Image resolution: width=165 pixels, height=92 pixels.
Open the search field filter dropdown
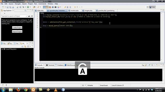pyautogui.click(x=26, y=16)
